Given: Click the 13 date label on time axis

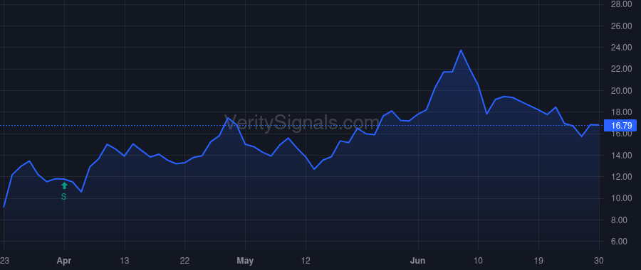Looking at the screenshot, I should point(124,261).
